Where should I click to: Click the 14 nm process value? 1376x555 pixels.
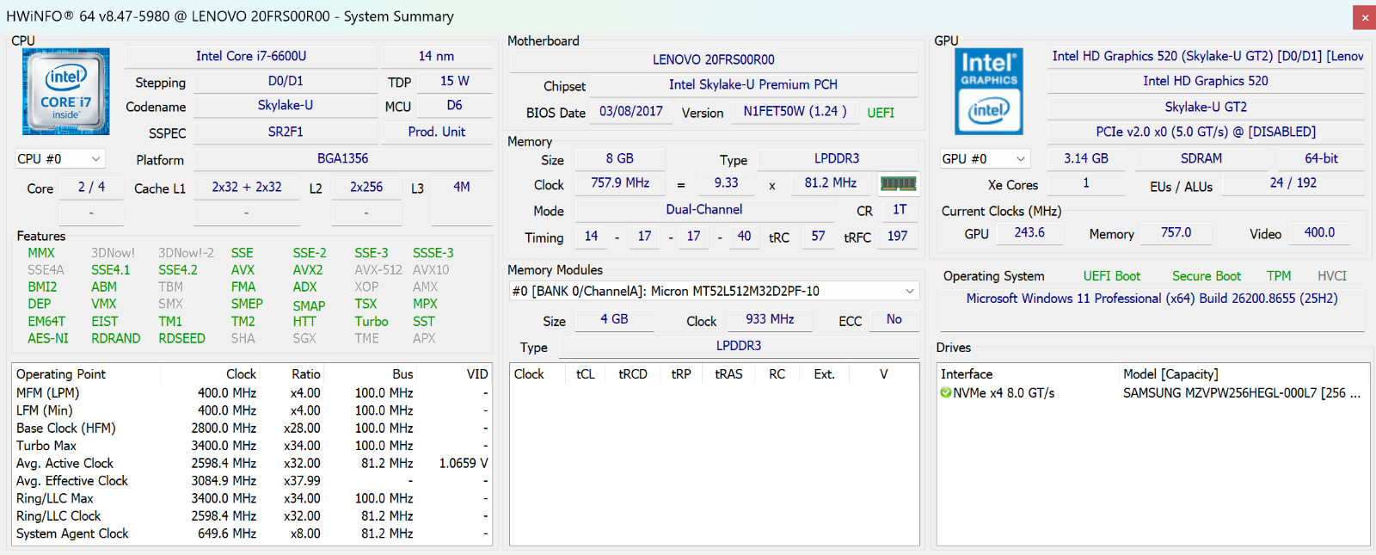coord(436,56)
